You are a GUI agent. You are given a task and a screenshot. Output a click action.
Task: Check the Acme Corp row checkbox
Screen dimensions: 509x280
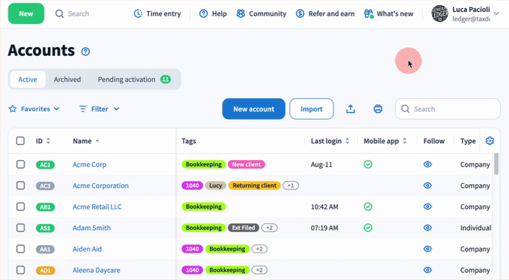point(20,164)
